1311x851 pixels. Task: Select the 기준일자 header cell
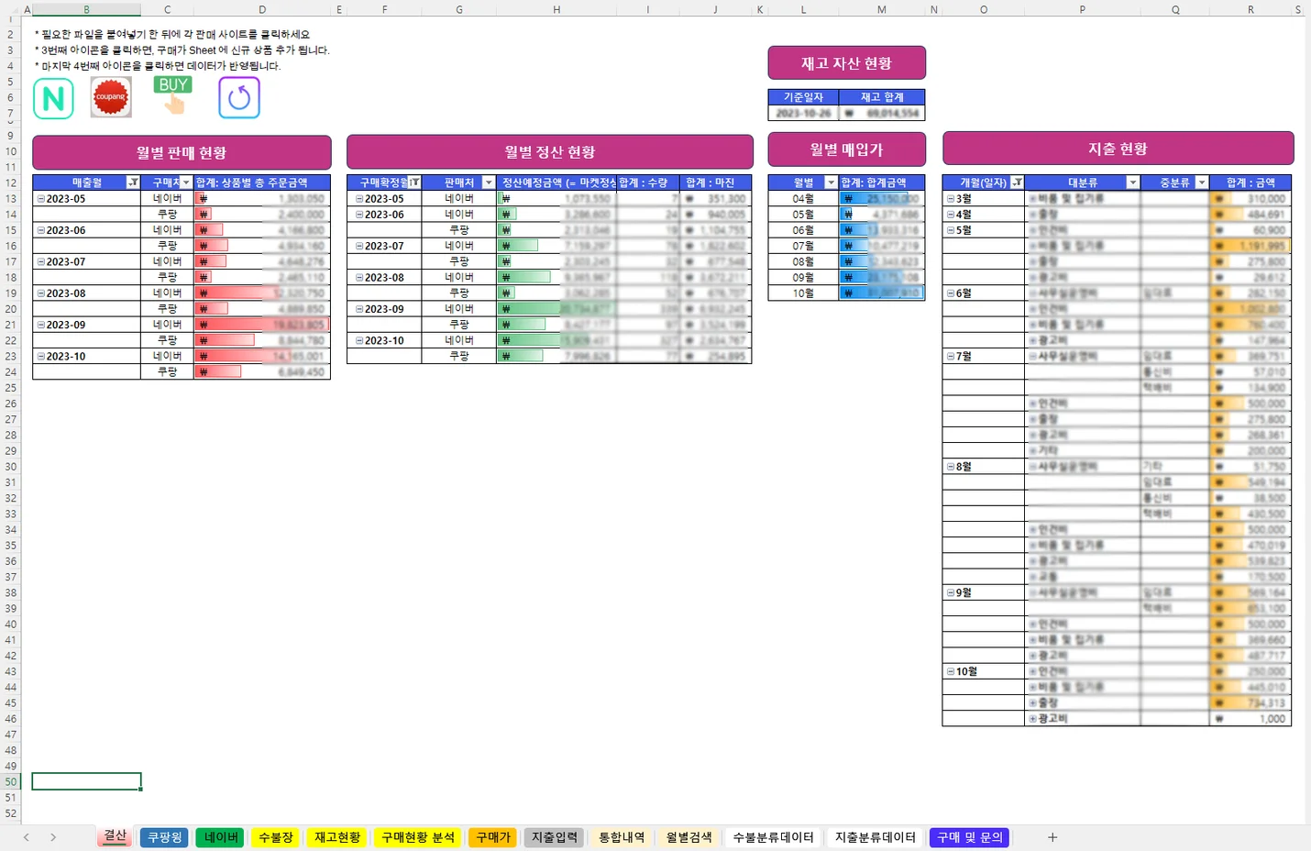[803, 97]
